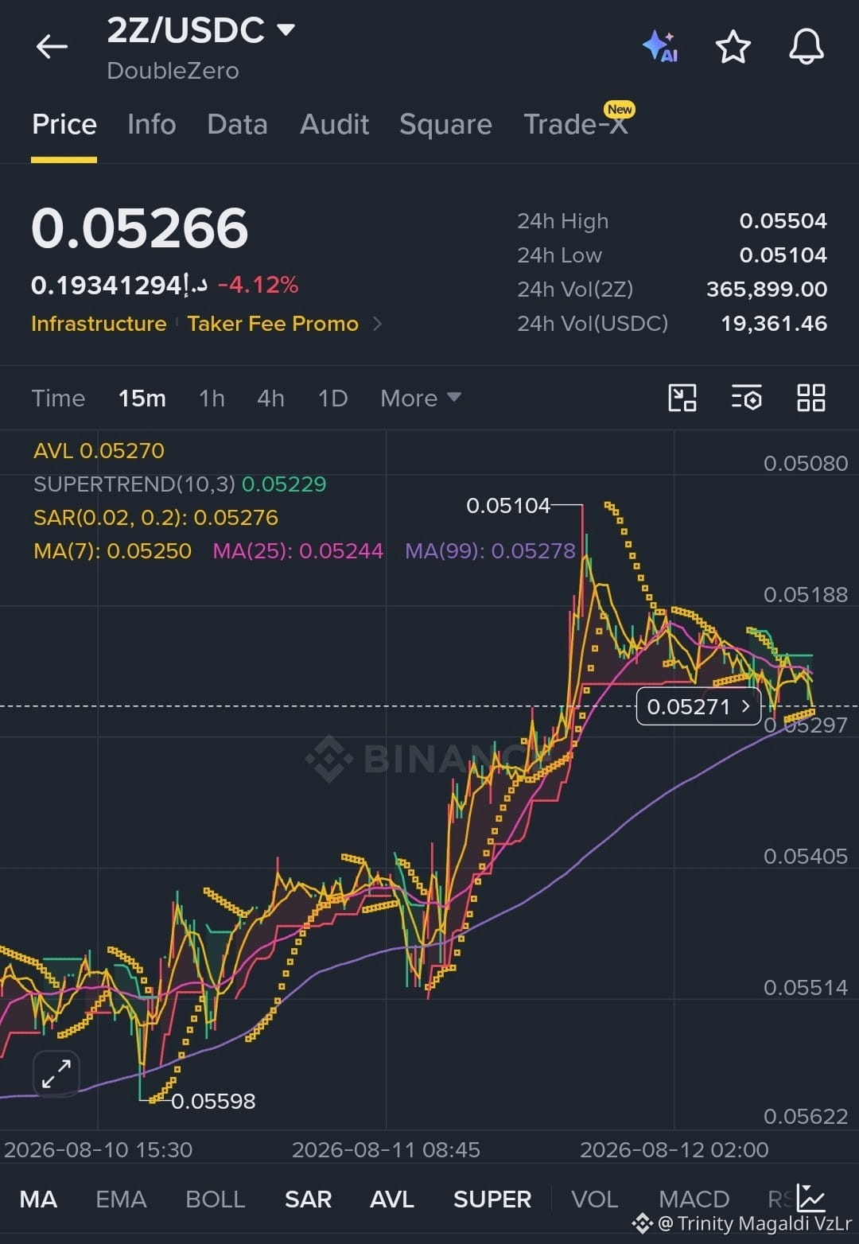
Task: Tap the 2026-08-10 15:30 time axis label
Action: point(98,1149)
